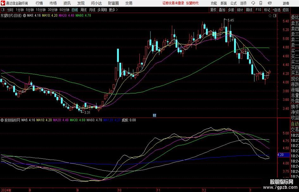Open the 市场 menu

point(53,3)
